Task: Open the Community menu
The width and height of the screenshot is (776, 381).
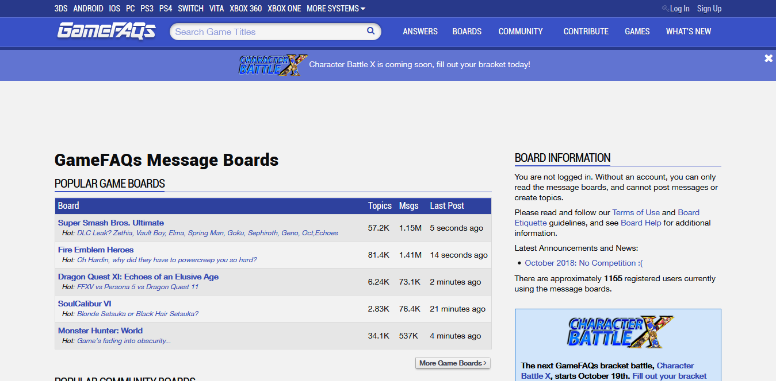Action: (521, 32)
